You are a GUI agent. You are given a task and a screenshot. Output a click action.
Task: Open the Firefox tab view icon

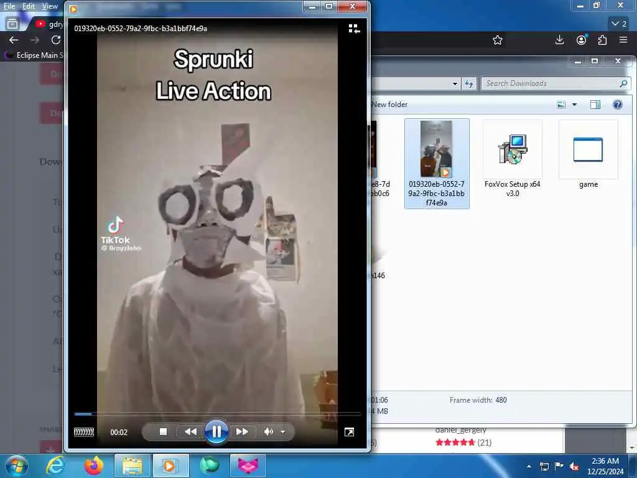pos(12,24)
